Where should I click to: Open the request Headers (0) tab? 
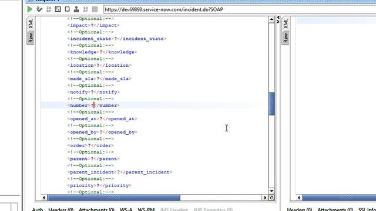(61, 209)
